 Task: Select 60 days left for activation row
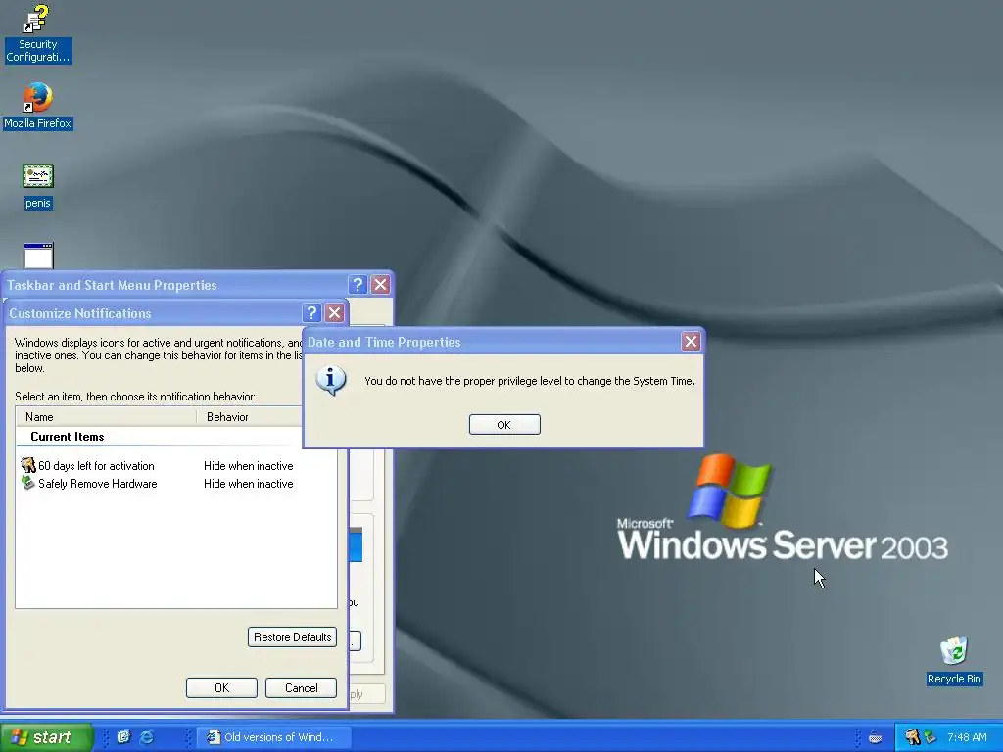[x=176, y=466]
